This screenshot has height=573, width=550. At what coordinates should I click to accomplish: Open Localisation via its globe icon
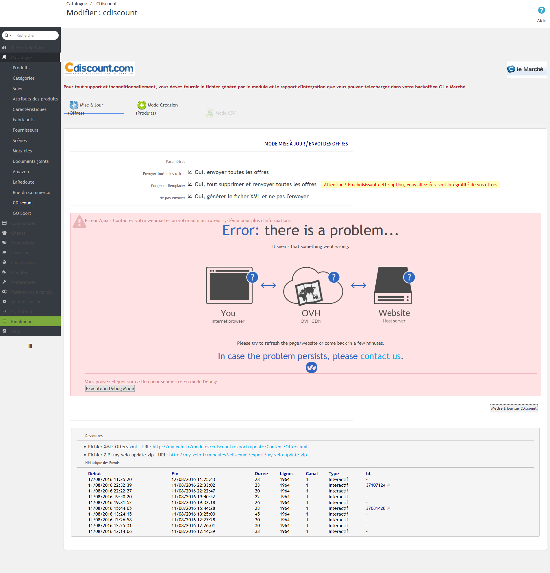pyautogui.click(x=4, y=262)
